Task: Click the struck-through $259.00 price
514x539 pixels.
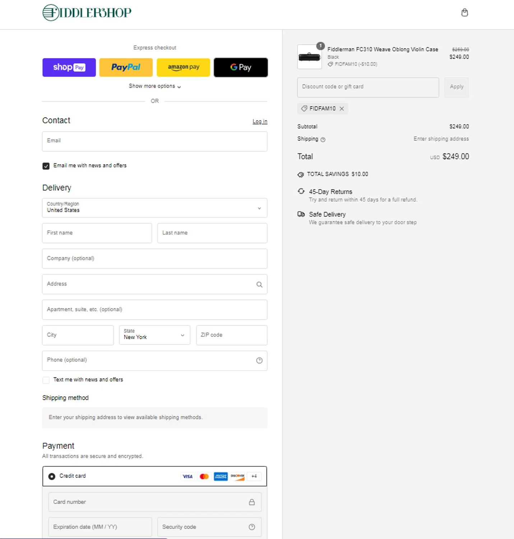Action: [x=460, y=50]
